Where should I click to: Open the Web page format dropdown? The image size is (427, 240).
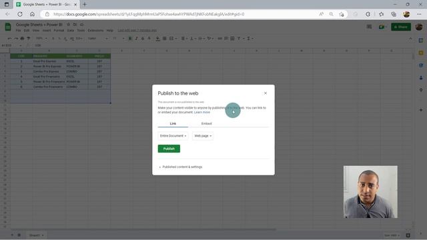tap(203, 136)
